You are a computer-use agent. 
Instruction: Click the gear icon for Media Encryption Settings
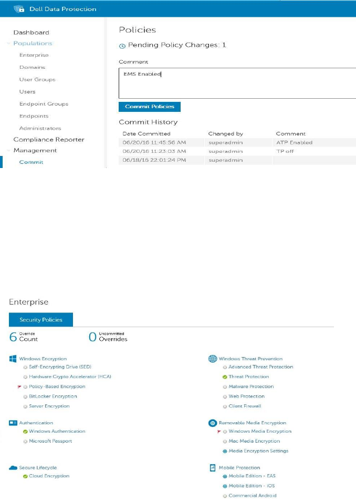(225, 452)
